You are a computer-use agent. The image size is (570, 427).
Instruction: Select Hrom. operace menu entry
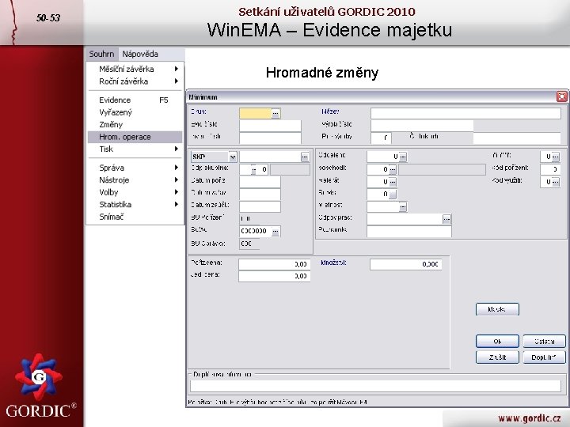(x=135, y=137)
